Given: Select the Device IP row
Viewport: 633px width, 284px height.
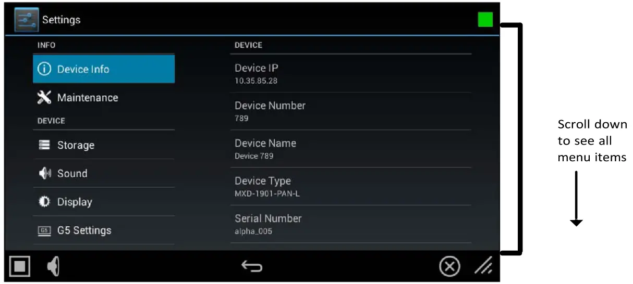Looking at the screenshot, I should coord(353,74).
